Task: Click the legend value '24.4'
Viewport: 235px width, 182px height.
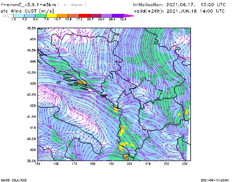Action: 101,19
